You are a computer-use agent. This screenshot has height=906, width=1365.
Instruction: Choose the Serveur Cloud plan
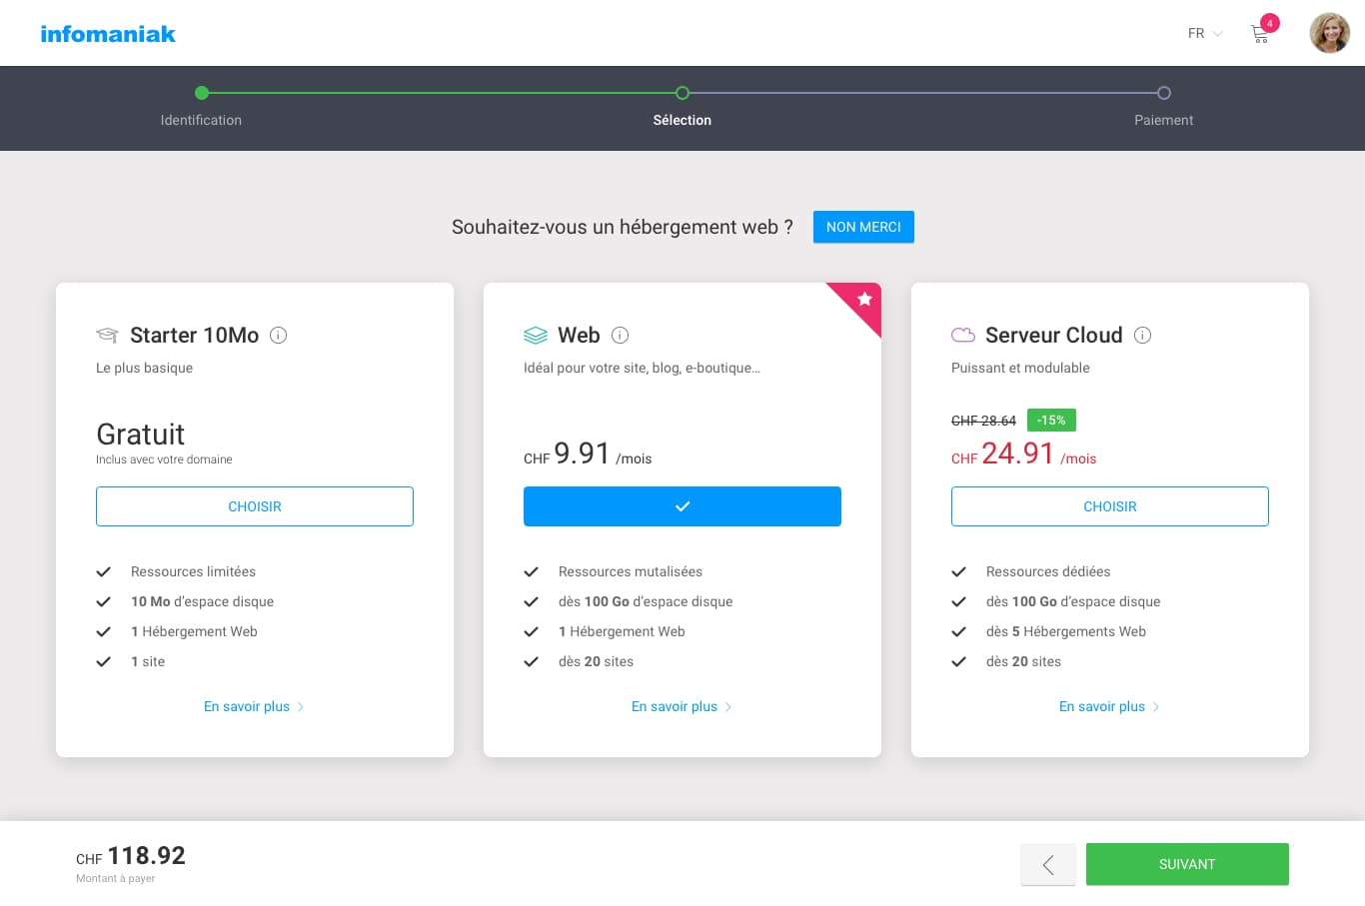tap(1109, 506)
